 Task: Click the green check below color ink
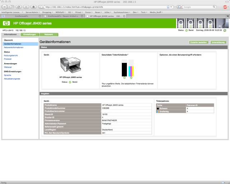pos(131,78)
